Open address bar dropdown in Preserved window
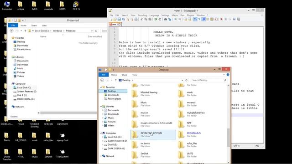 pos(92,31)
